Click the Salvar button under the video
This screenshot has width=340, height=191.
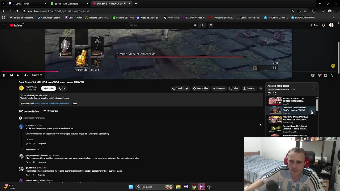[234, 88]
